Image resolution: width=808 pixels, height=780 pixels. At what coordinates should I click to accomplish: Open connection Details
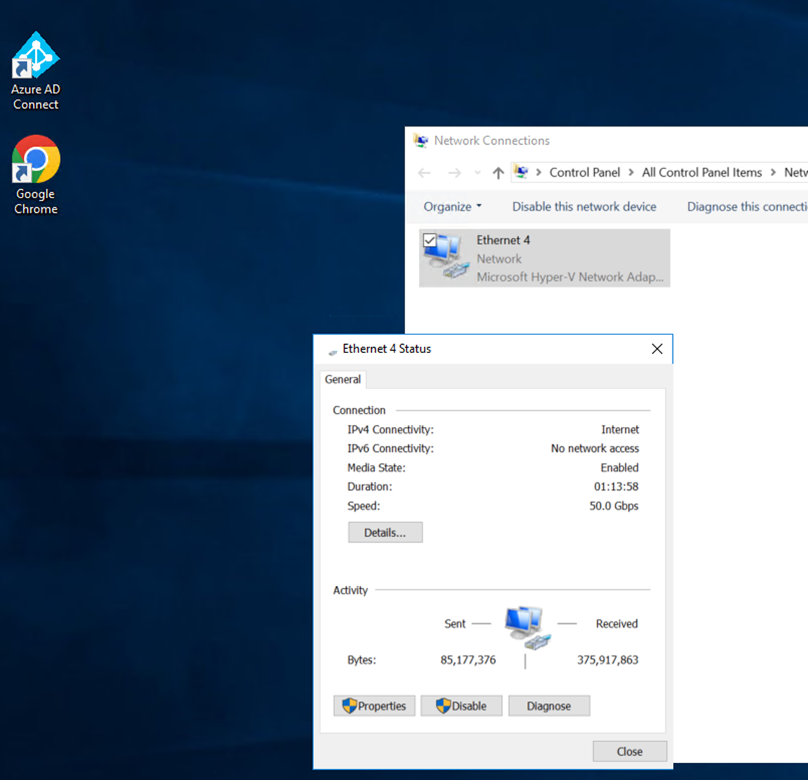[385, 532]
